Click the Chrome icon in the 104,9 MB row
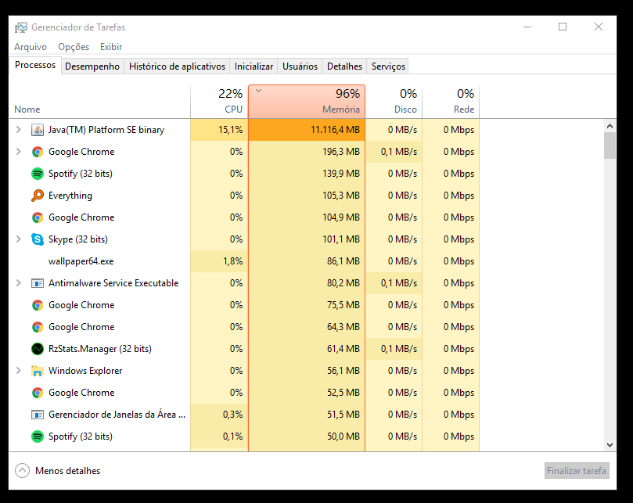Viewport: 633px width, 503px height. coord(38,217)
